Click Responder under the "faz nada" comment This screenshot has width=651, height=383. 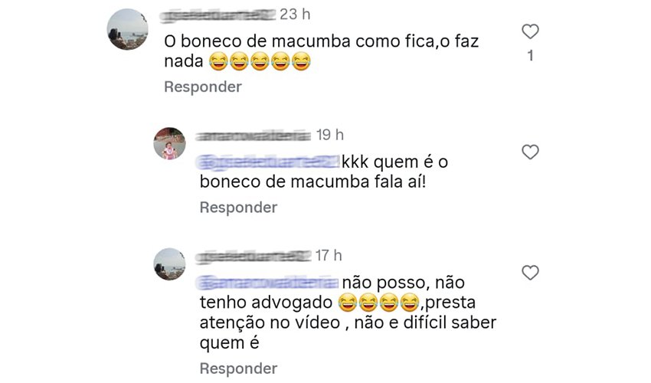(x=203, y=87)
